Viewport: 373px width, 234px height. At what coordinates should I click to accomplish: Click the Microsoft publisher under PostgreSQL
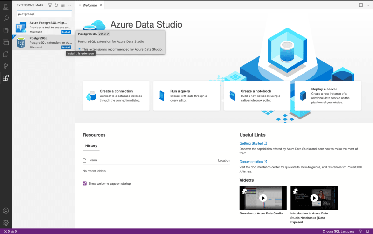(36, 48)
